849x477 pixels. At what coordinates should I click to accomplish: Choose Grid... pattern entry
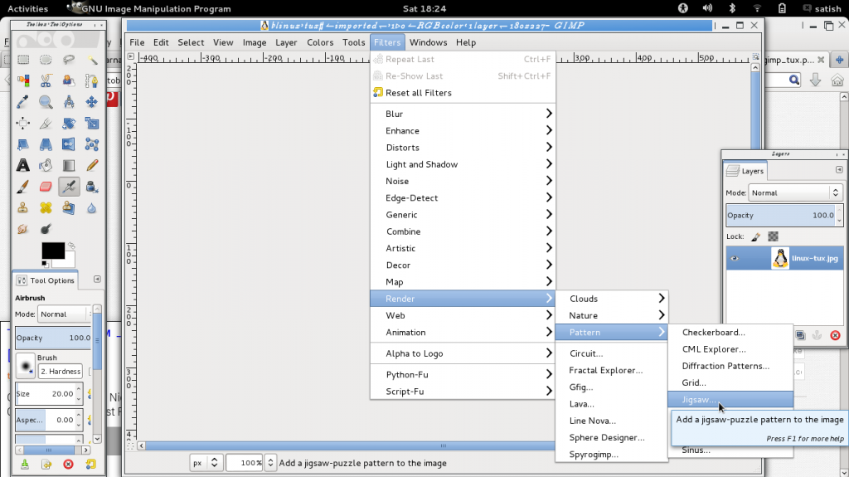(730, 382)
